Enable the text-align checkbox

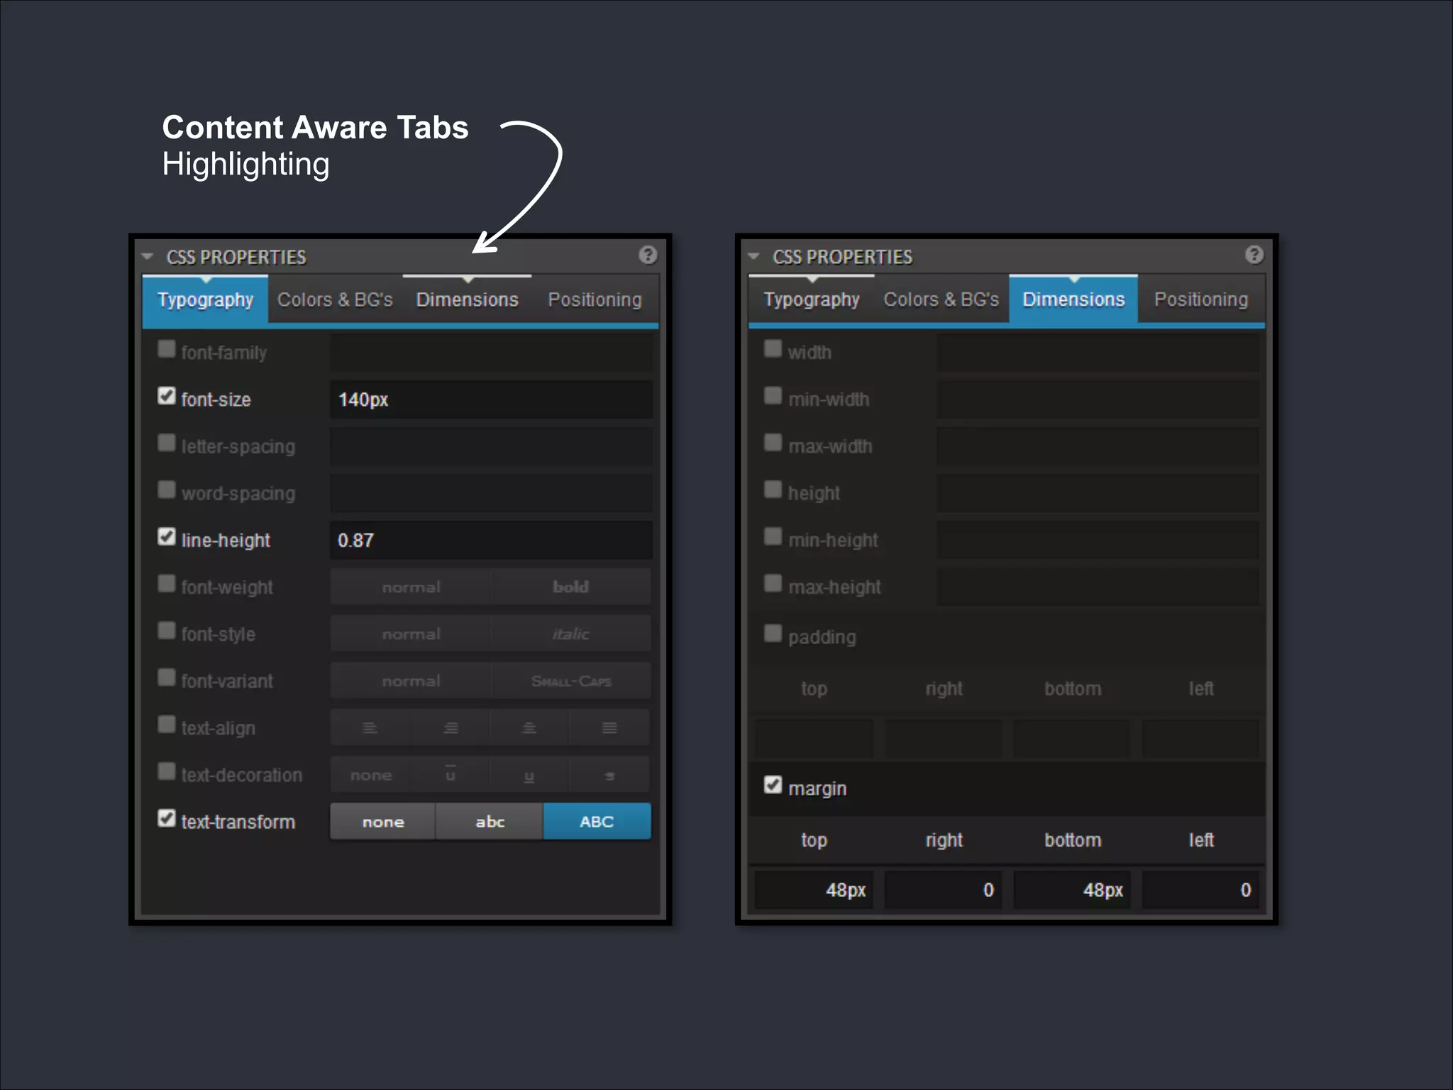pos(167,725)
